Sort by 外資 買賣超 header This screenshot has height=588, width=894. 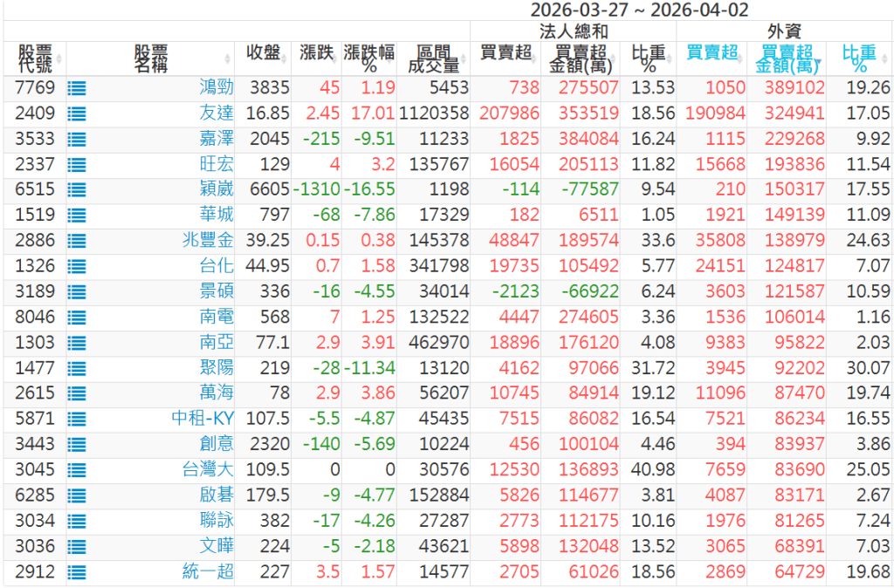click(x=711, y=52)
